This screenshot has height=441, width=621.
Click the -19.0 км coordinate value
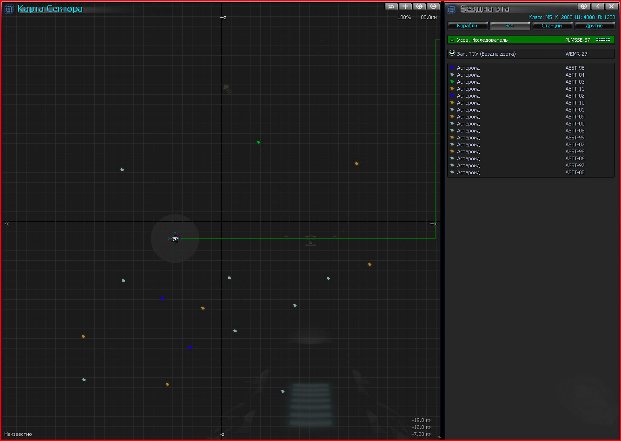pos(422,420)
